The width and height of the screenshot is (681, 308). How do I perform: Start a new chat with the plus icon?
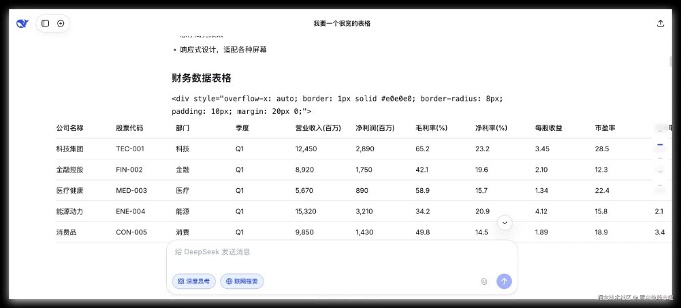[61, 23]
